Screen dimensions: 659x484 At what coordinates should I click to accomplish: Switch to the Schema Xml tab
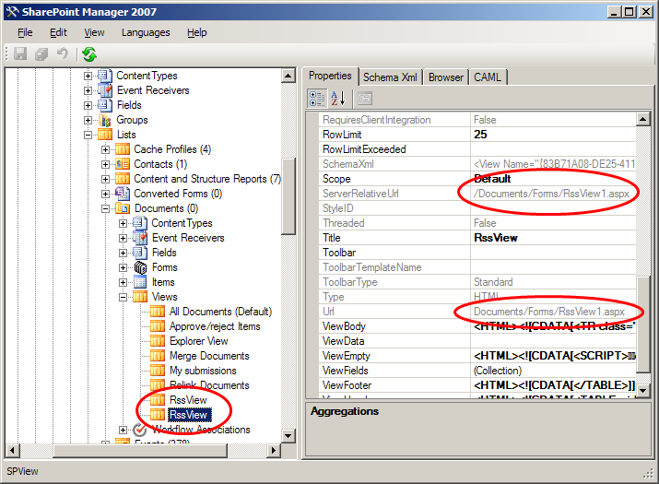(x=390, y=77)
